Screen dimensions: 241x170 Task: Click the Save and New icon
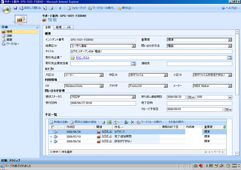pos(45,8)
